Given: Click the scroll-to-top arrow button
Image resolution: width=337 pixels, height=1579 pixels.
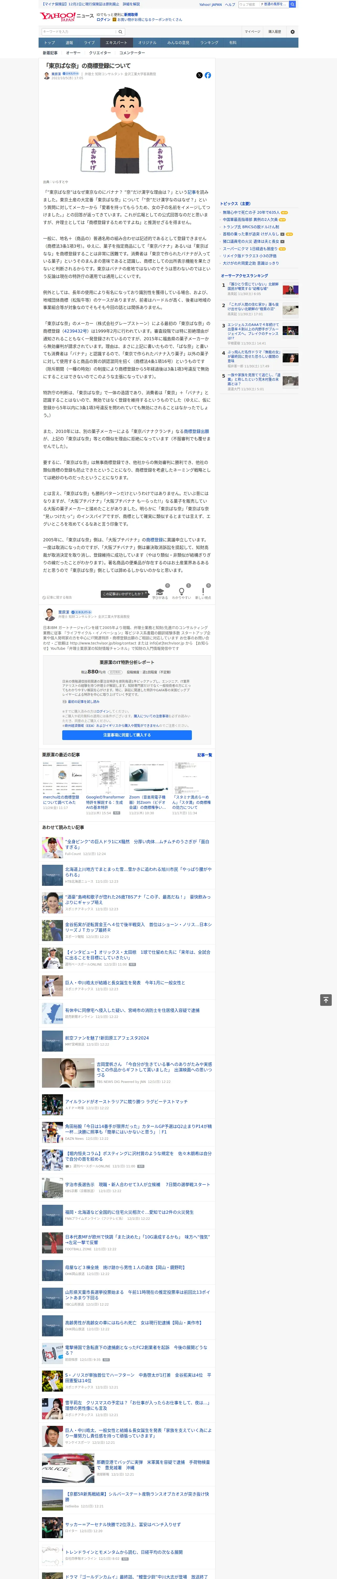Looking at the screenshot, I should [326, 1000].
